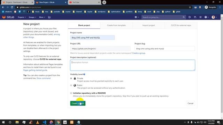Open a new browser tab
The image size is (223, 125).
pos(104,2)
